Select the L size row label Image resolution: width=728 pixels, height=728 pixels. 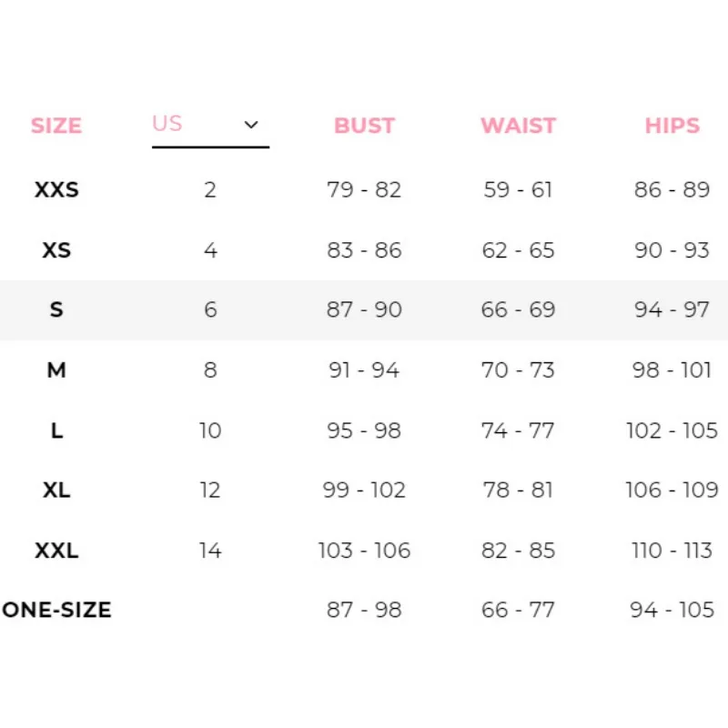tap(56, 430)
